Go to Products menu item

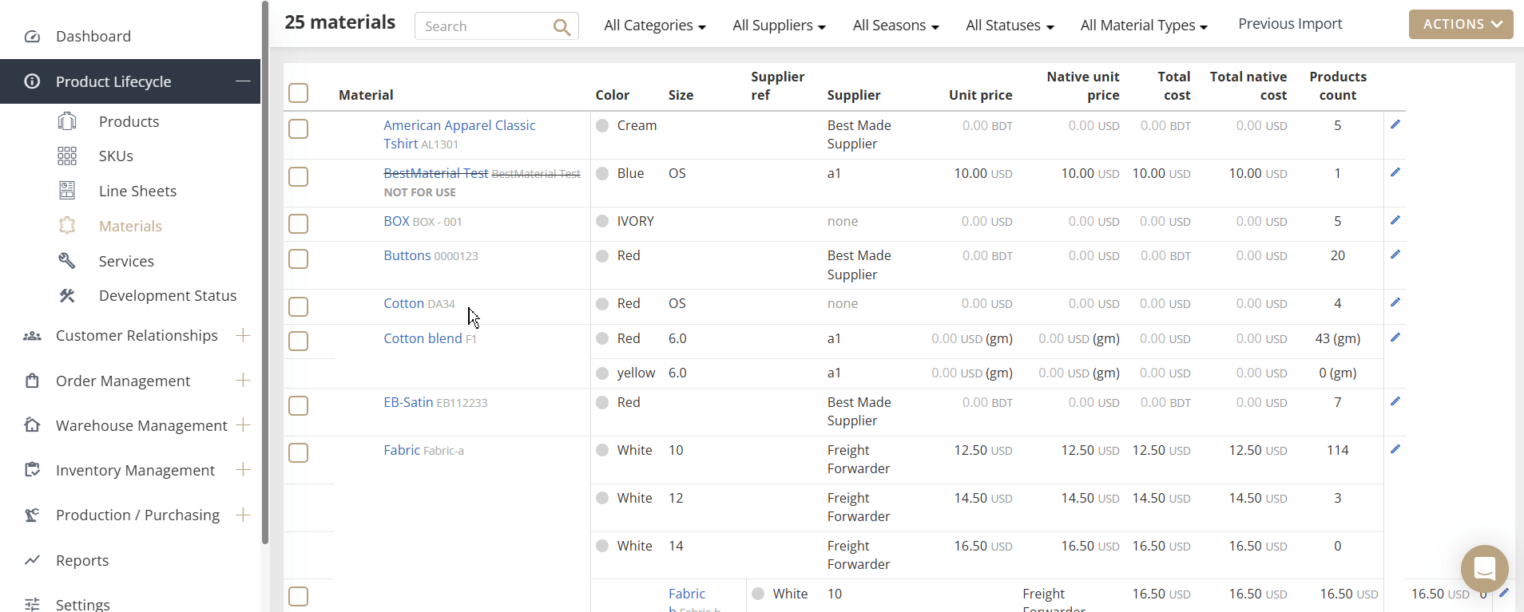point(129,121)
